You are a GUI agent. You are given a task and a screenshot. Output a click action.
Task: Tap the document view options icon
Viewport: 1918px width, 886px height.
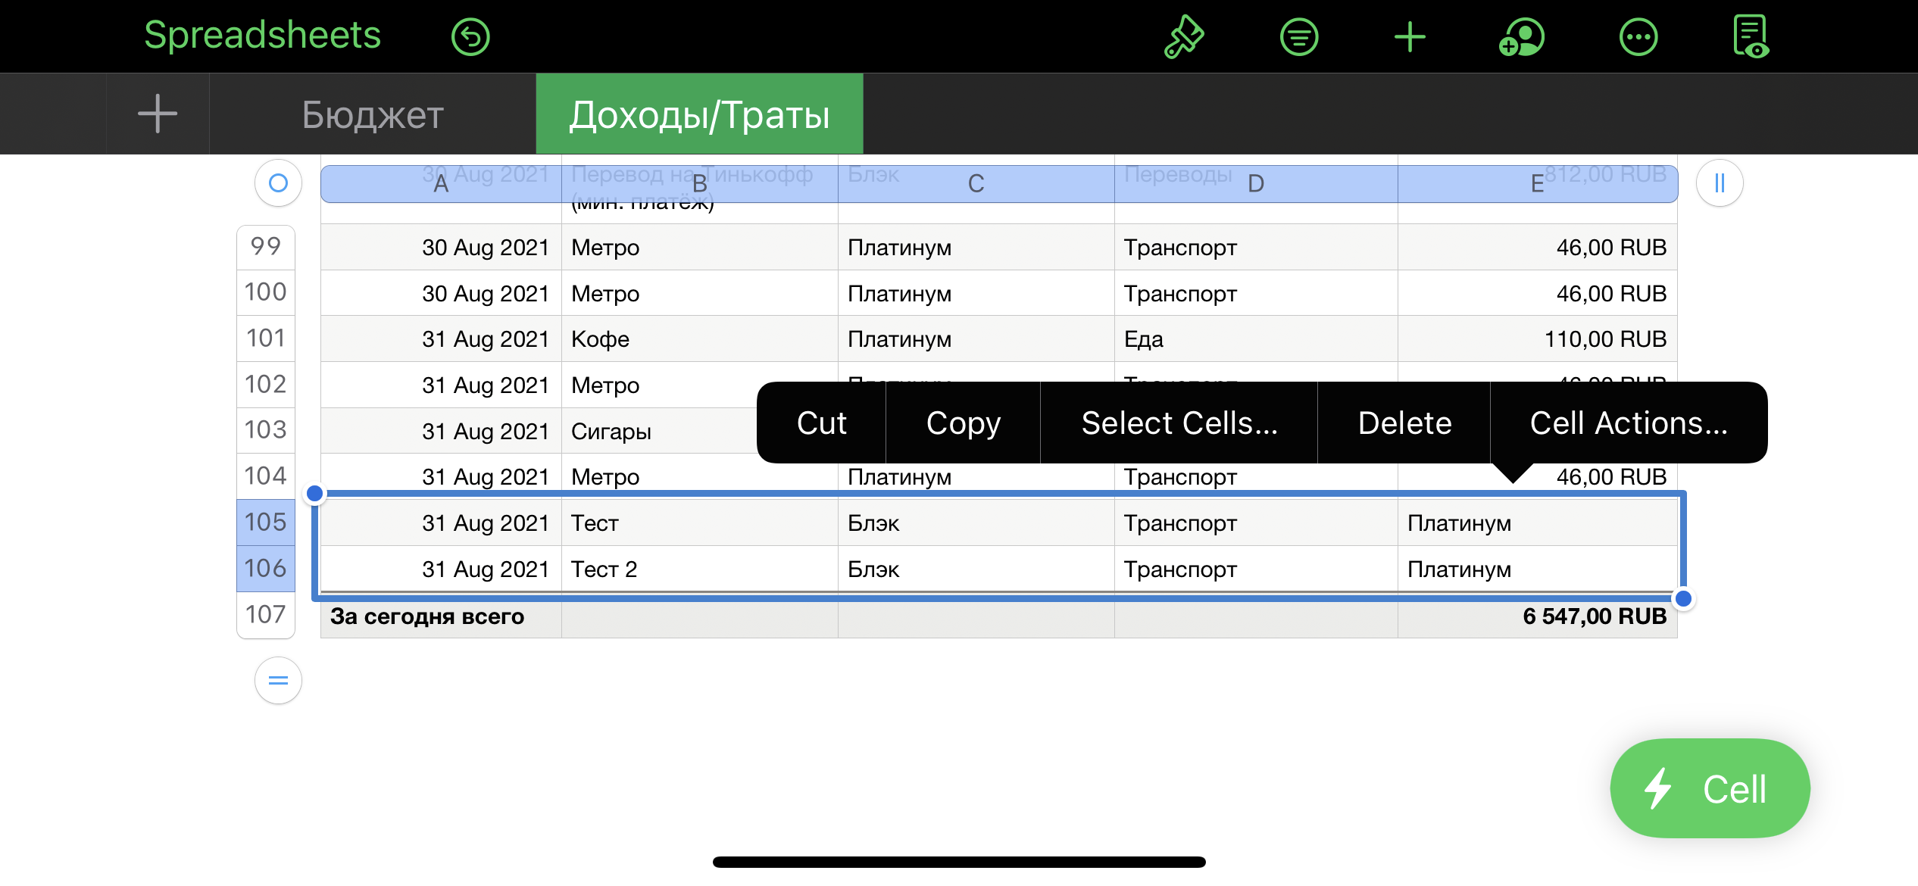click(1751, 36)
